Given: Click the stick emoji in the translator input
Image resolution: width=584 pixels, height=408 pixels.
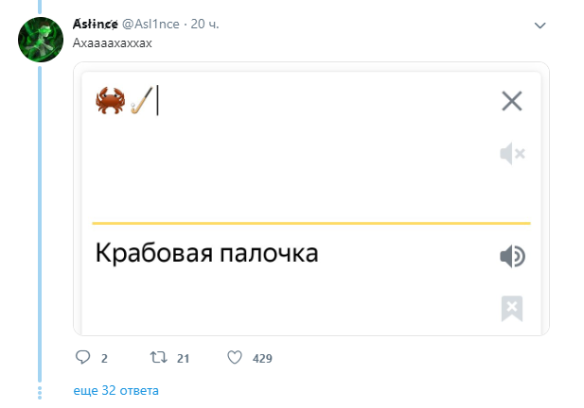Looking at the screenshot, I should tap(141, 101).
